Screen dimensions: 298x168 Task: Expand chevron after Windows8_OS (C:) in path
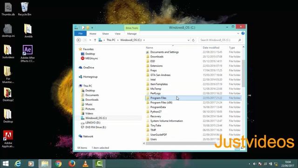point(144,40)
